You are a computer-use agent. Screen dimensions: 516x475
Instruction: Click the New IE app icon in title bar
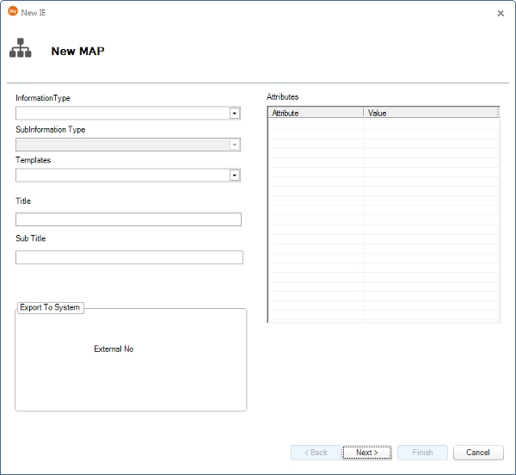pos(13,12)
